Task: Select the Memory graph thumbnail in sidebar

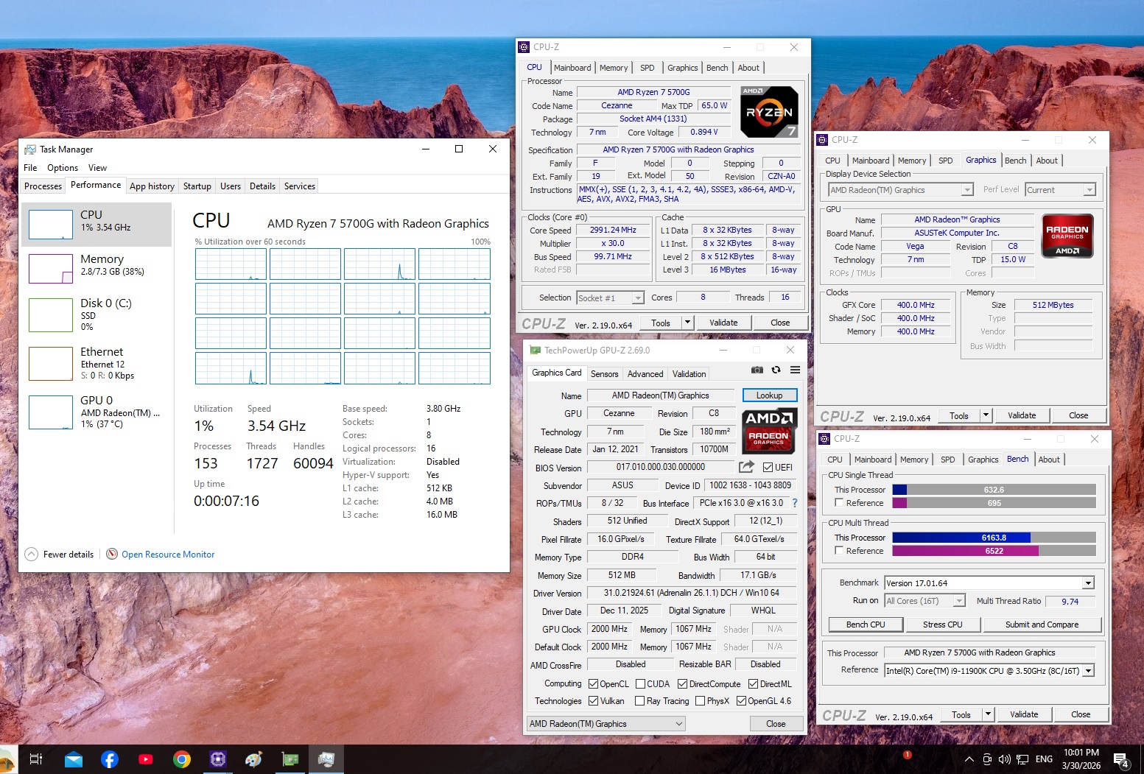Action: coord(51,269)
